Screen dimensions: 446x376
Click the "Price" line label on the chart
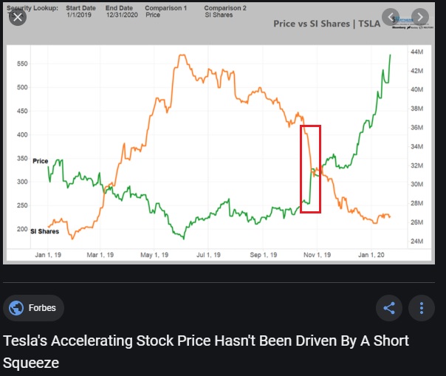pyautogui.click(x=40, y=160)
